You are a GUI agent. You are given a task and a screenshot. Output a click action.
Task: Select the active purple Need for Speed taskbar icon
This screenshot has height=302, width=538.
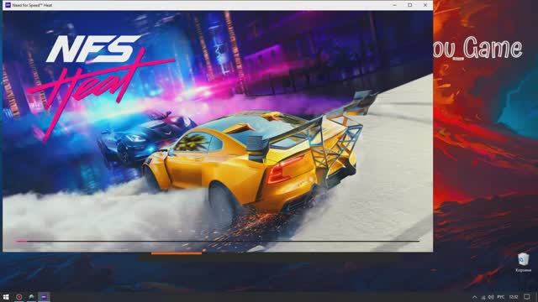[x=44, y=297]
